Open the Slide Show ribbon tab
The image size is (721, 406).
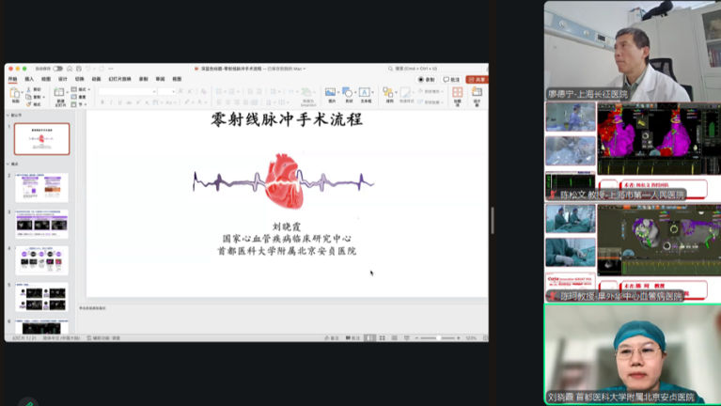click(x=119, y=79)
